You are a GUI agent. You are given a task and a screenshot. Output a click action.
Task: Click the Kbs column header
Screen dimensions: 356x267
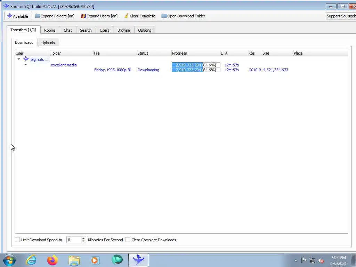click(x=255, y=53)
